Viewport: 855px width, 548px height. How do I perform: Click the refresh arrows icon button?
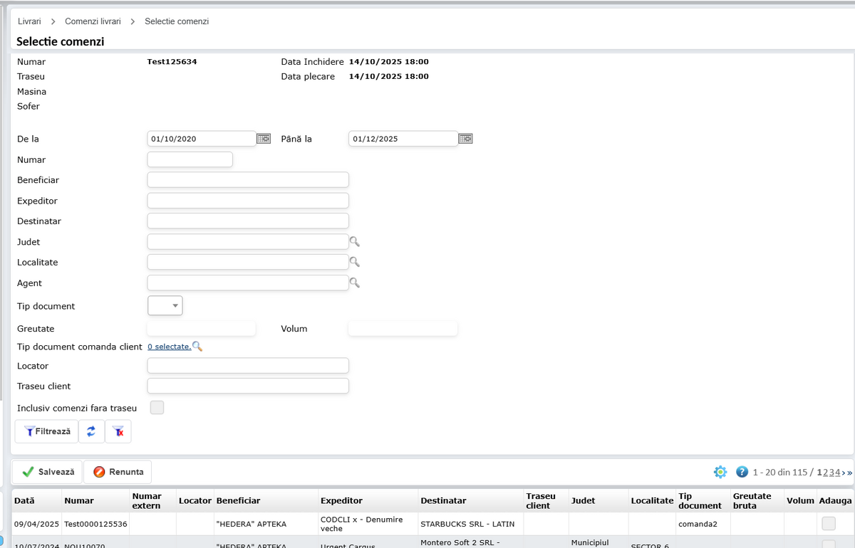pyautogui.click(x=91, y=431)
